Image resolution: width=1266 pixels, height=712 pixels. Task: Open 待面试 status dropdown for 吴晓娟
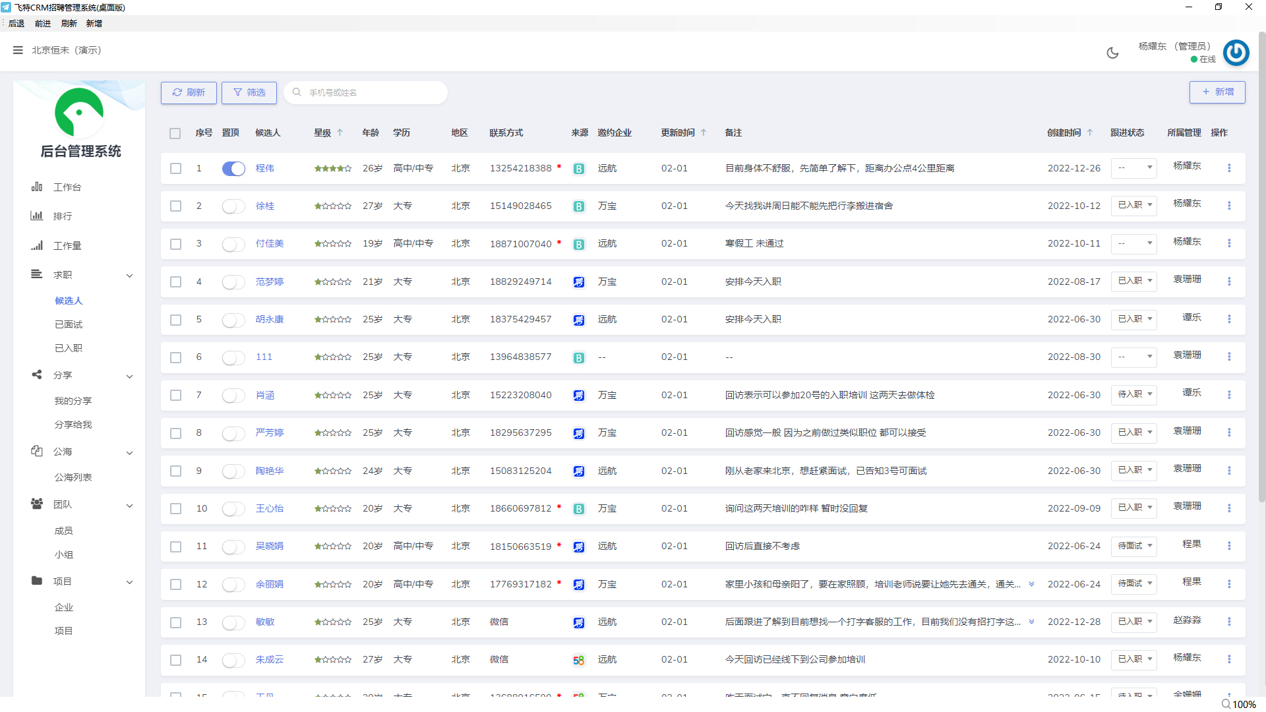[1134, 546]
